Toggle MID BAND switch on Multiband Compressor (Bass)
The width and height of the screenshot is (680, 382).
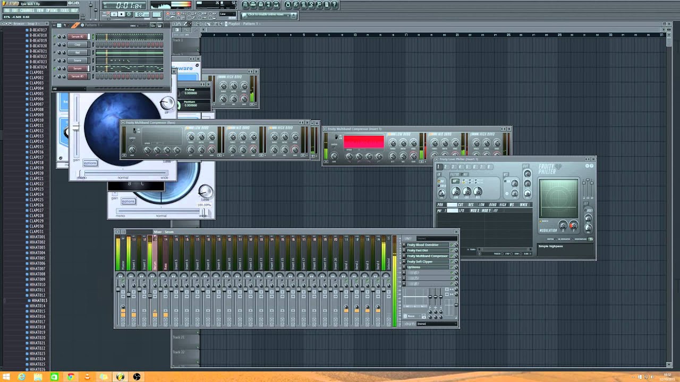(x=232, y=128)
